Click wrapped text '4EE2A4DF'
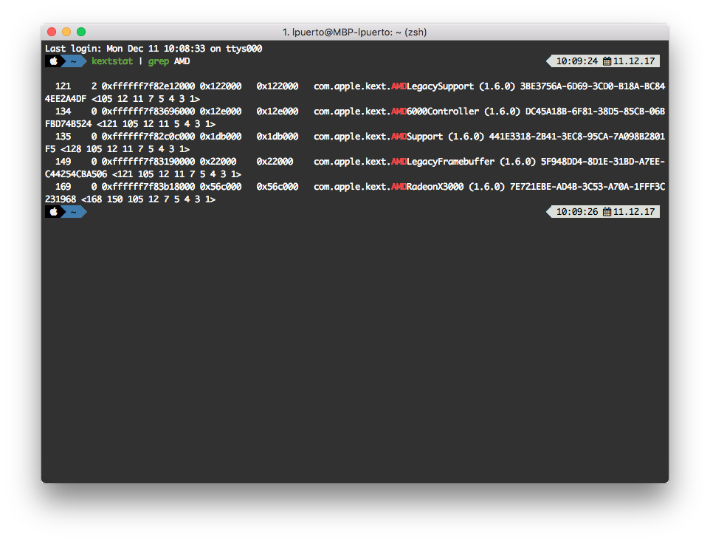Screen dimensions: 710x542 (66, 99)
